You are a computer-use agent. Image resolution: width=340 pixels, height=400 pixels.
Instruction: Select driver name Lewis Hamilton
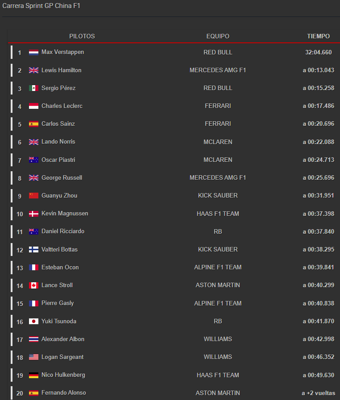click(62, 70)
